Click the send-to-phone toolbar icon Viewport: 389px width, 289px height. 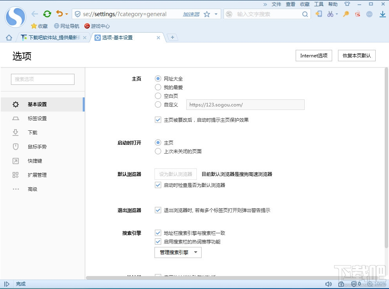(319, 14)
